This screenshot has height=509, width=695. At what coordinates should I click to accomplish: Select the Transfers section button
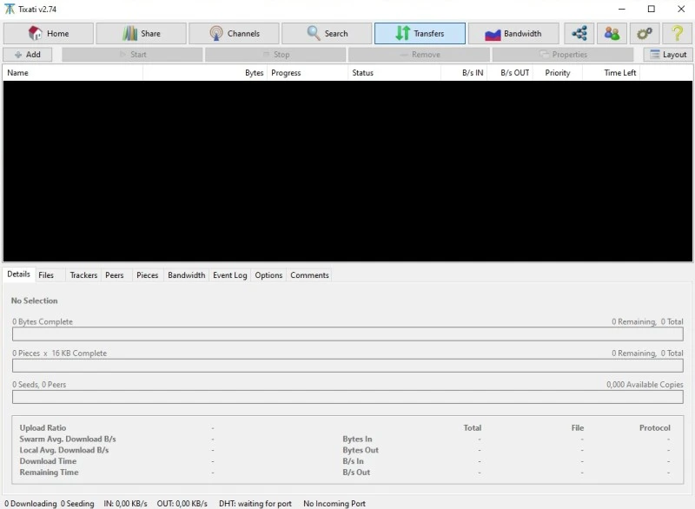click(x=420, y=34)
